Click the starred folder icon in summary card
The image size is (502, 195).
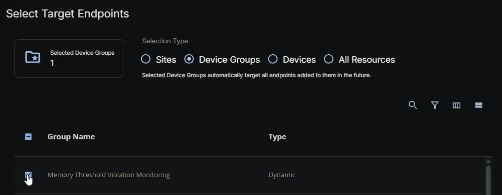(x=33, y=57)
